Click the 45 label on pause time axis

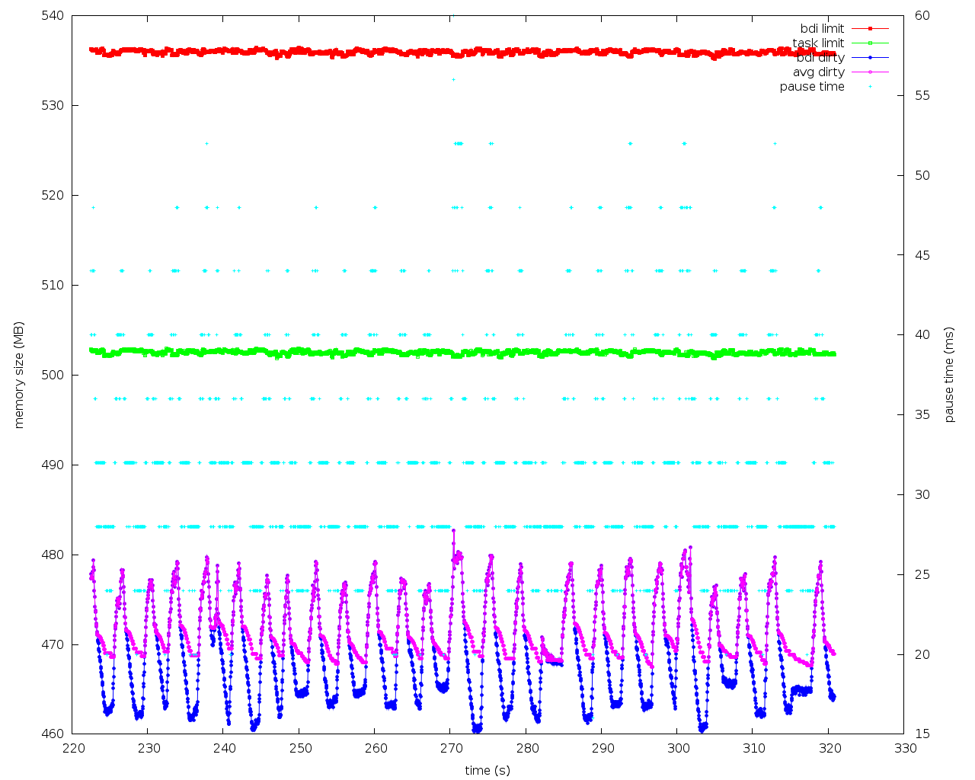pos(922,255)
